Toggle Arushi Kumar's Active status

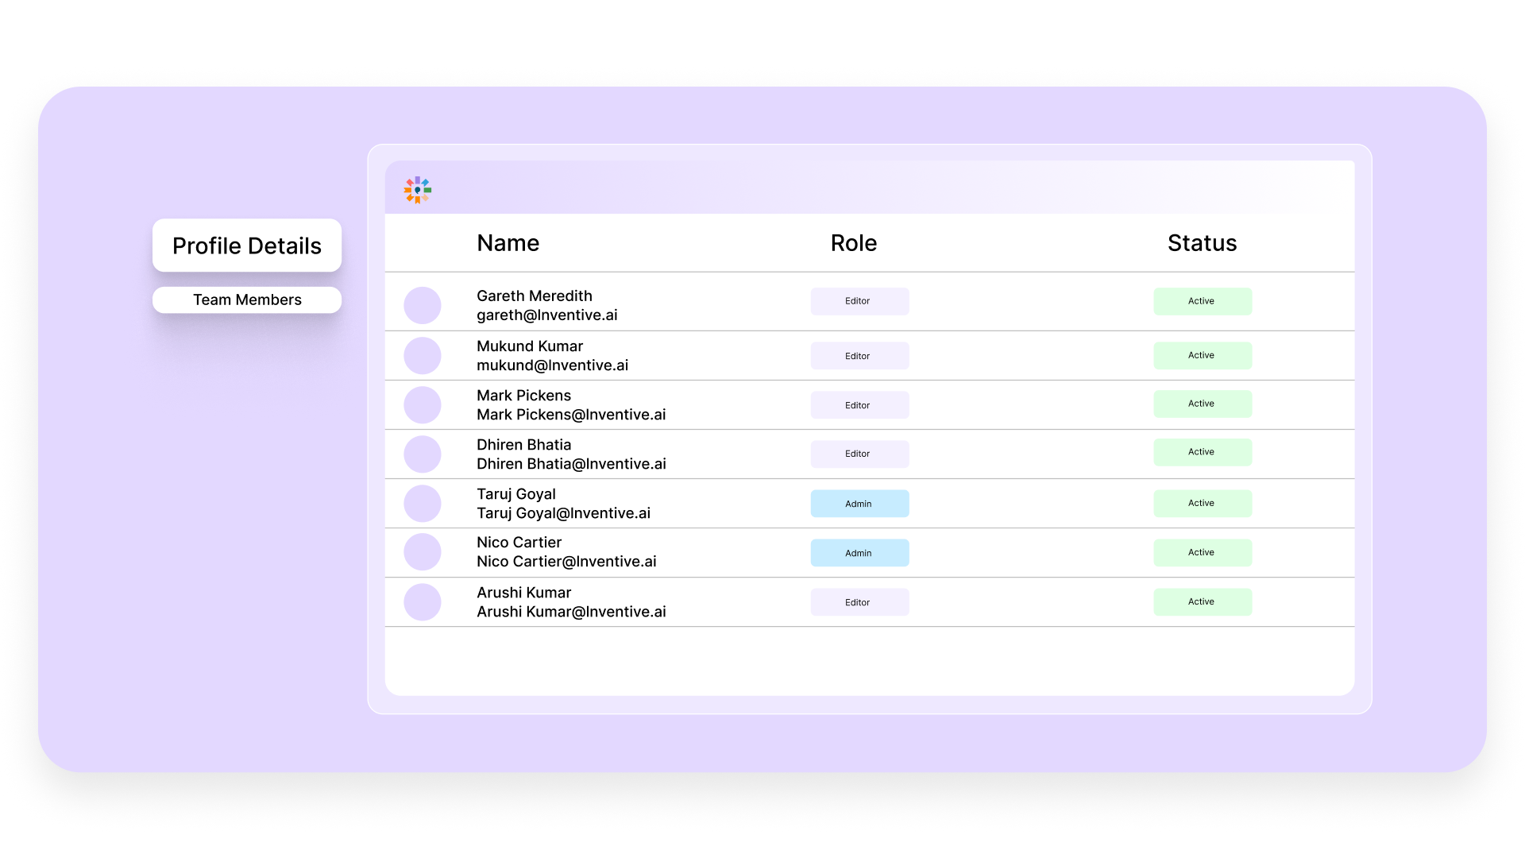(x=1202, y=601)
